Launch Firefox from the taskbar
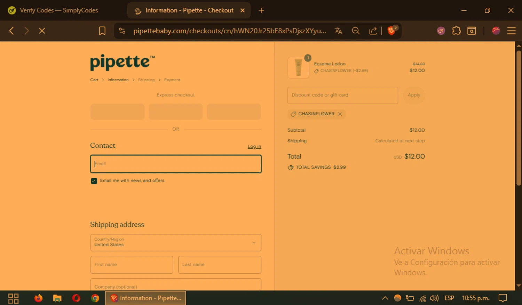 pyautogui.click(x=38, y=298)
